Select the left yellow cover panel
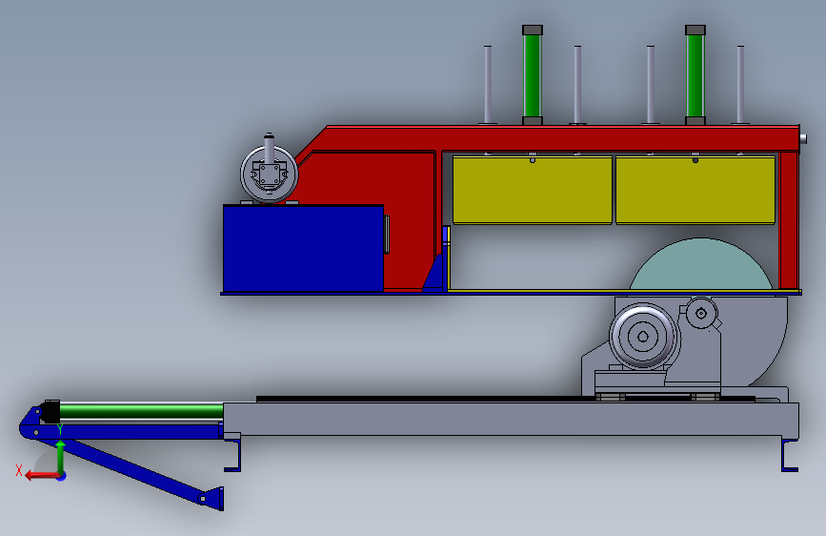 click(532, 190)
